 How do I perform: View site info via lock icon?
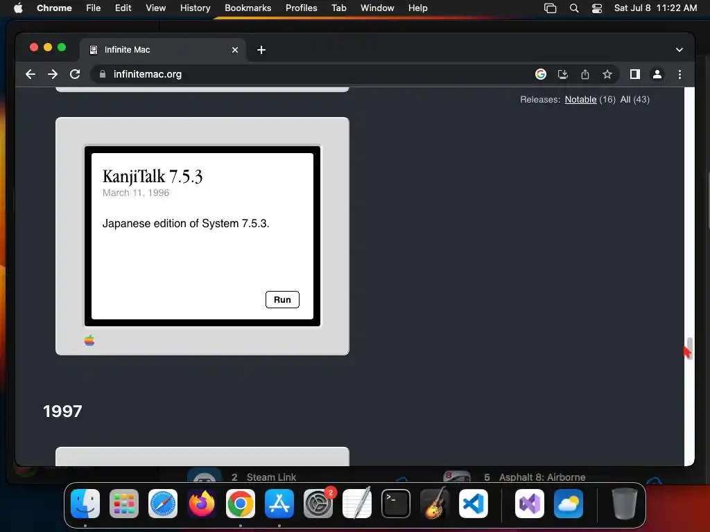click(103, 74)
